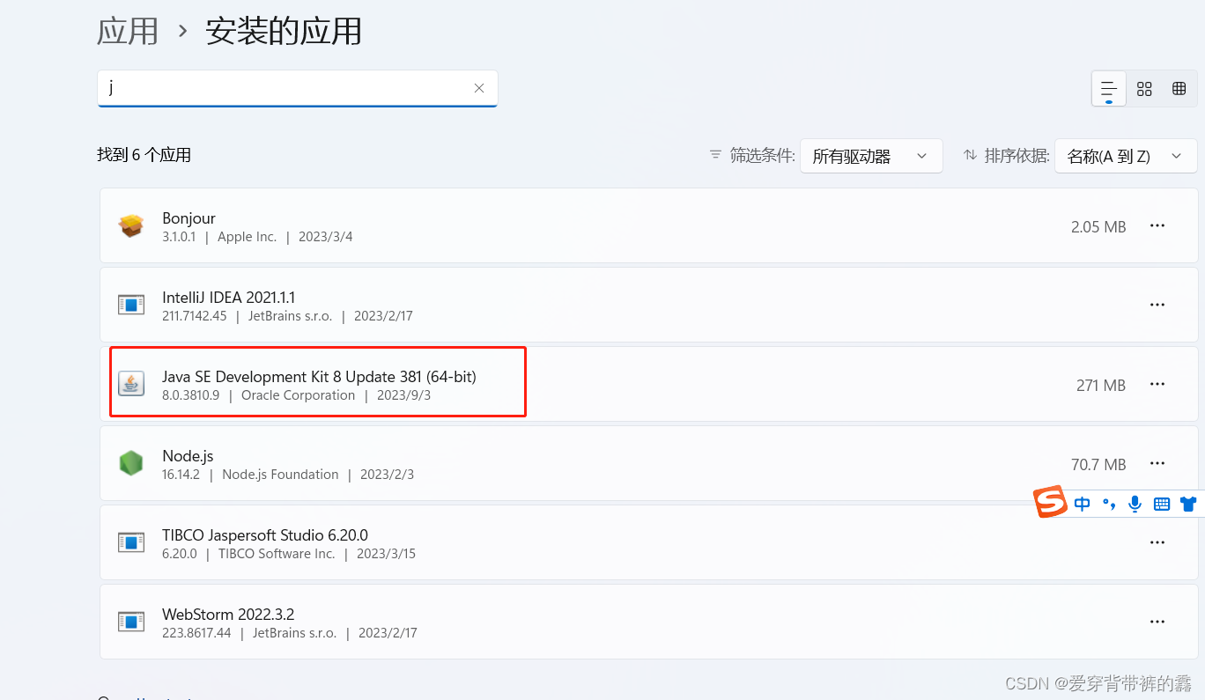Switch to table view layout

[1179, 89]
